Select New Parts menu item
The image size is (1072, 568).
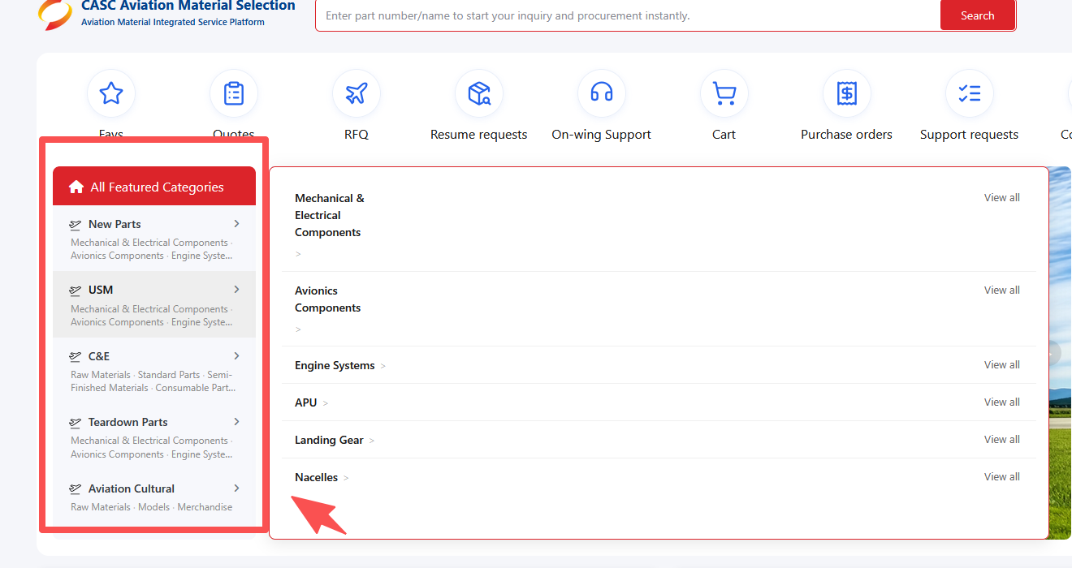[154, 239]
